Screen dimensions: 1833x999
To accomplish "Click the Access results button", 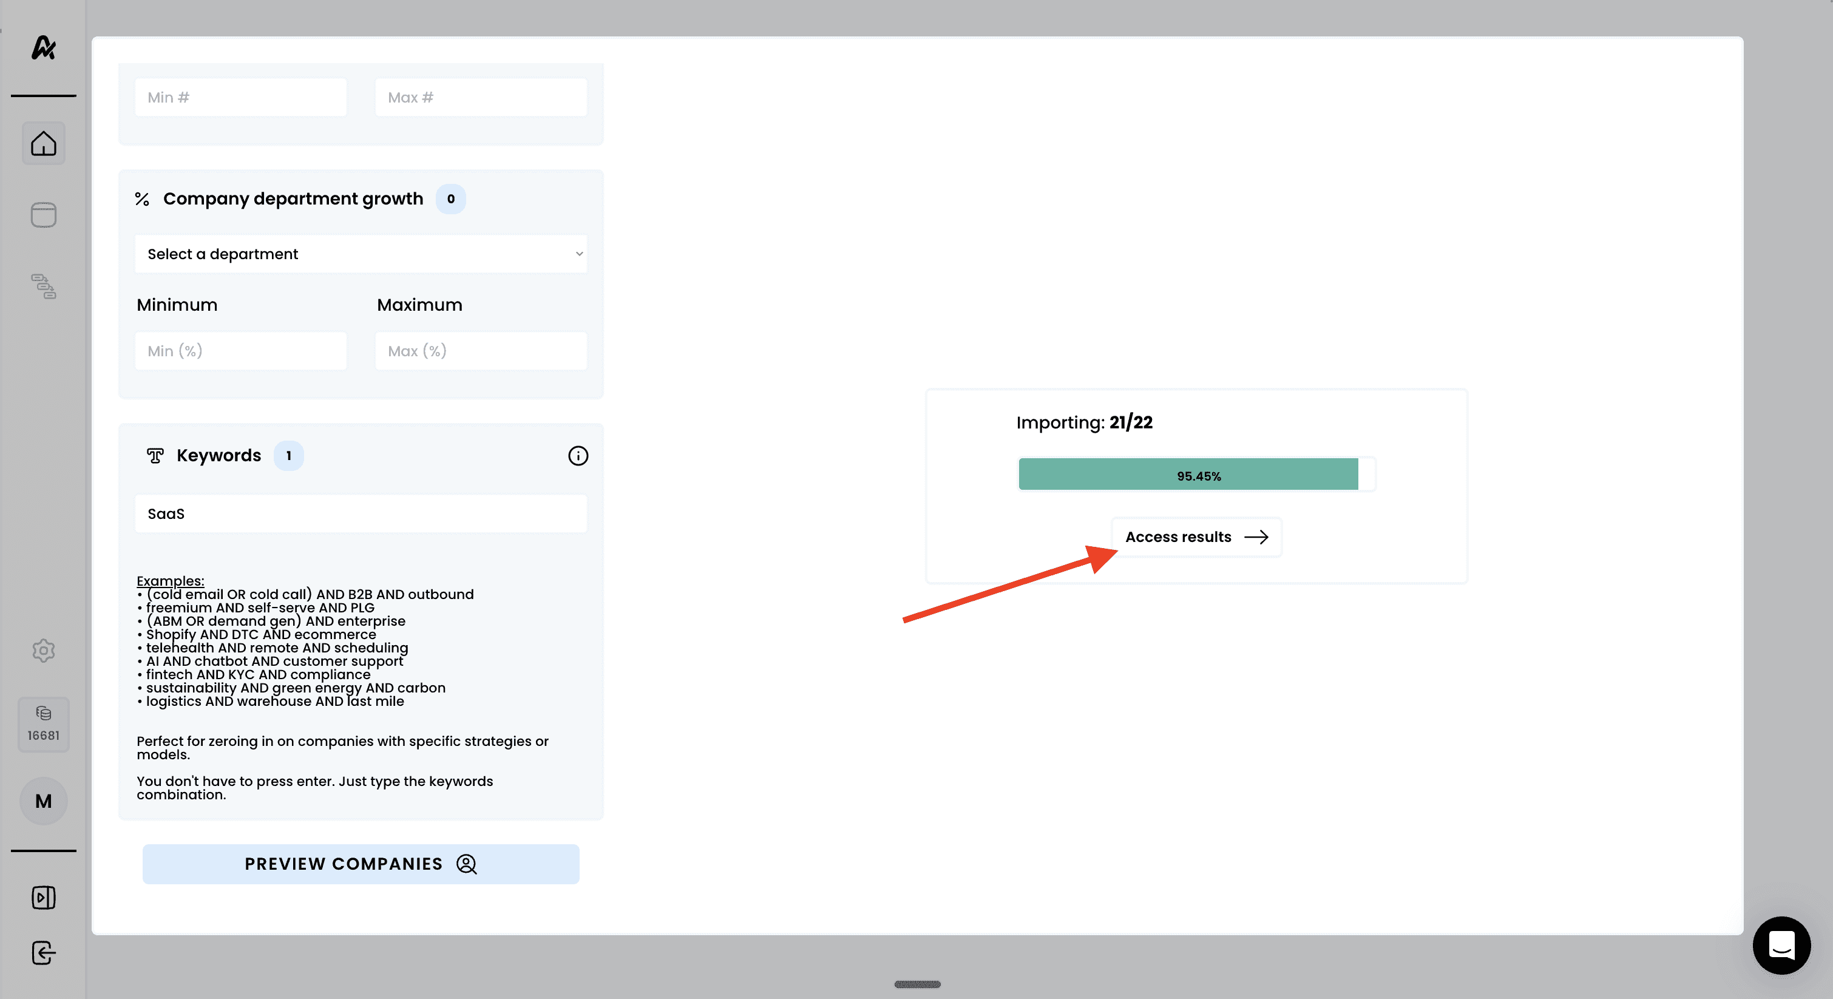I will 1196,537.
